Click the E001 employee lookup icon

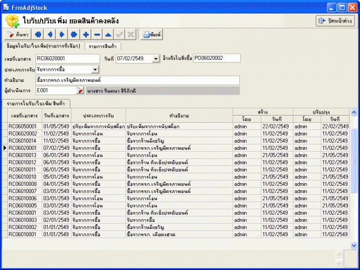click(x=80, y=90)
